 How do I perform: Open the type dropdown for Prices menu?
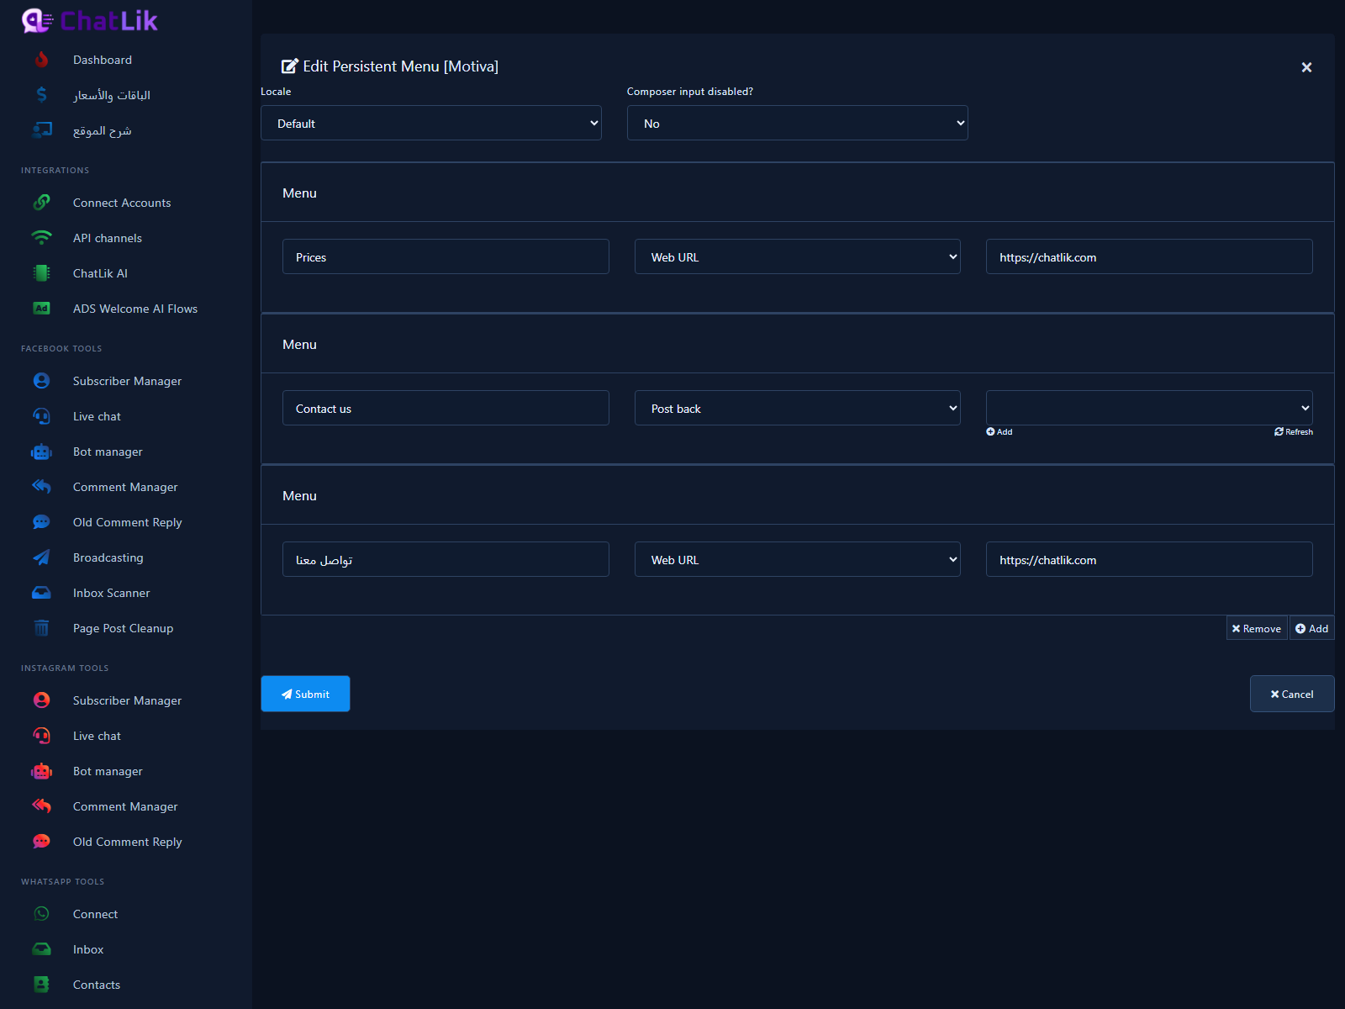pyautogui.click(x=798, y=256)
